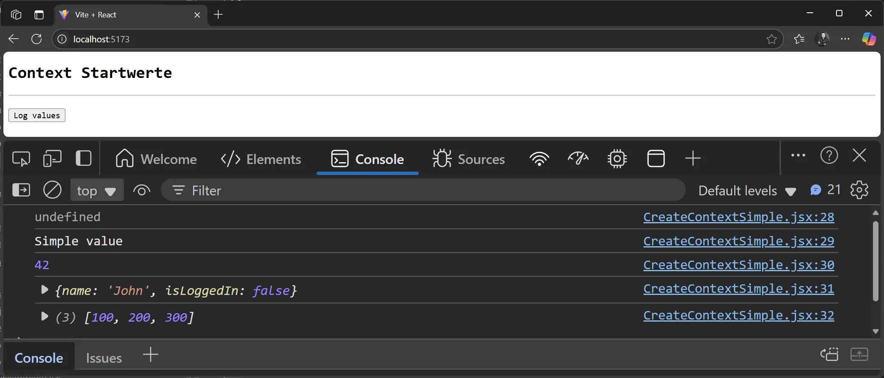The height and width of the screenshot is (378, 884).
Task: Open a new browser tab
Action: coord(218,15)
